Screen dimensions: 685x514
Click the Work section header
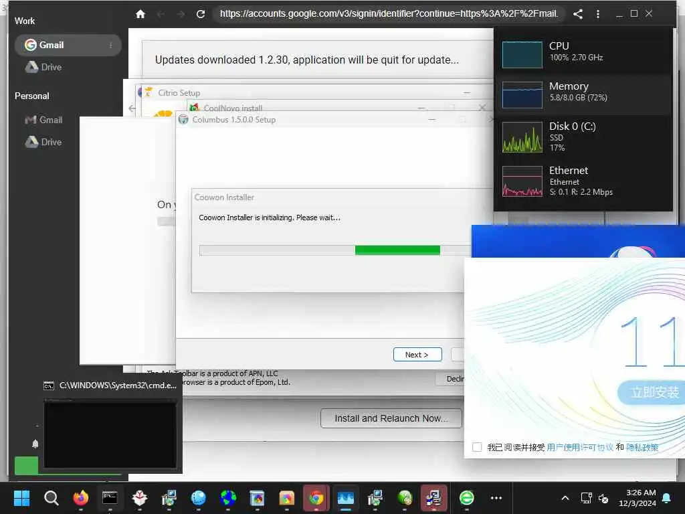coord(25,21)
